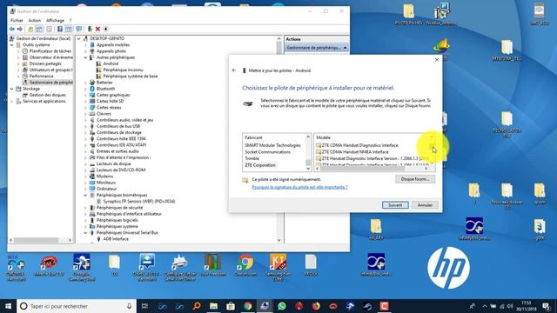Collapse the Outils système node in the left pane
The width and height of the screenshot is (557, 313).
tap(11, 45)
